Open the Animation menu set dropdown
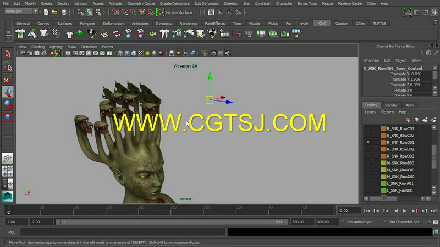Viewport: 440px width, 247px height. point(21,11)
